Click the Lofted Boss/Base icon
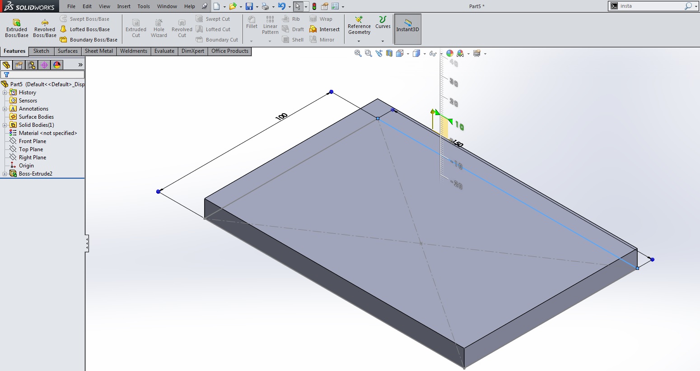The height and width of the screenshot is (371, 700). point(64,29)
